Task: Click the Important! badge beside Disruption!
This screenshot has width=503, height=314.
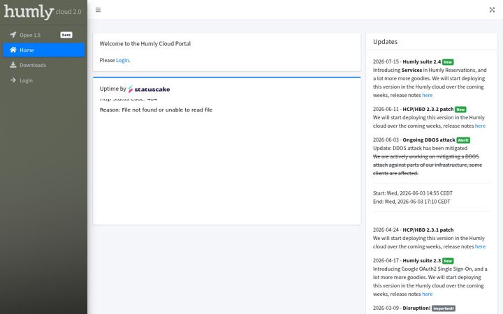Action: (x=444, y=308)
